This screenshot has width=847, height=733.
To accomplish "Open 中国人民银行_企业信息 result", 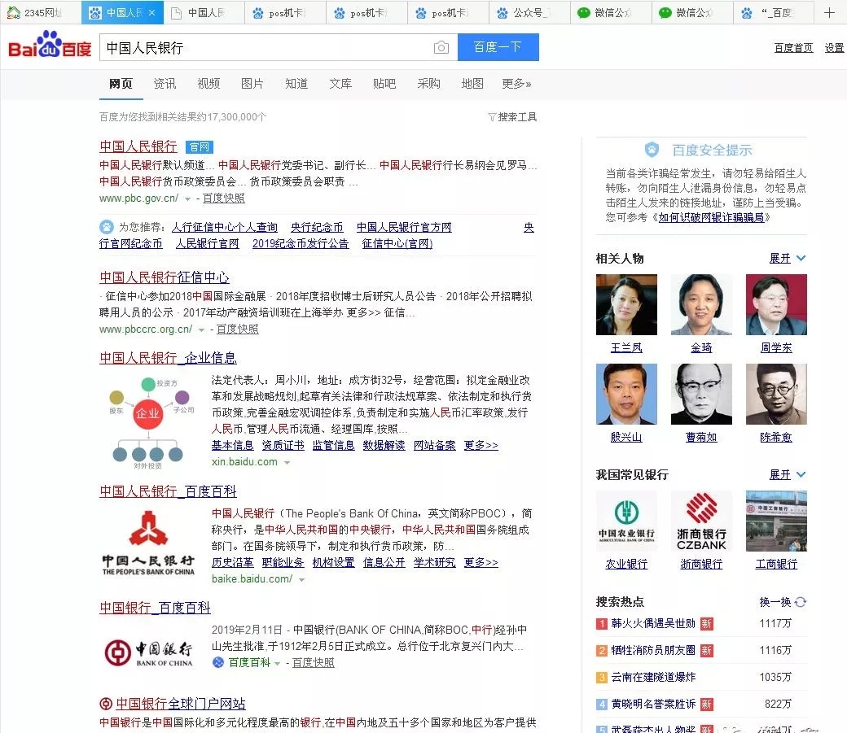I will coord(168,358).
